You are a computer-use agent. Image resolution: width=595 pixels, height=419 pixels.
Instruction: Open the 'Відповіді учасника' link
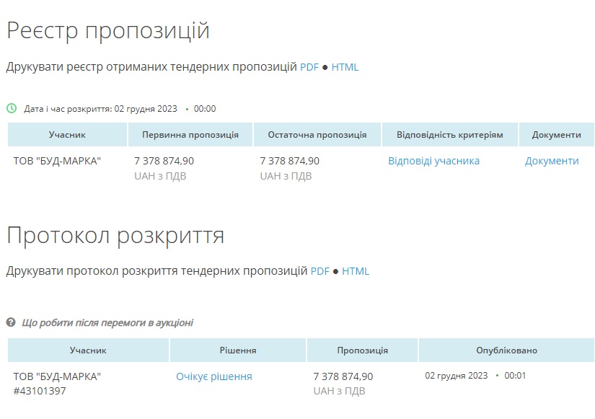pos(433,161)
